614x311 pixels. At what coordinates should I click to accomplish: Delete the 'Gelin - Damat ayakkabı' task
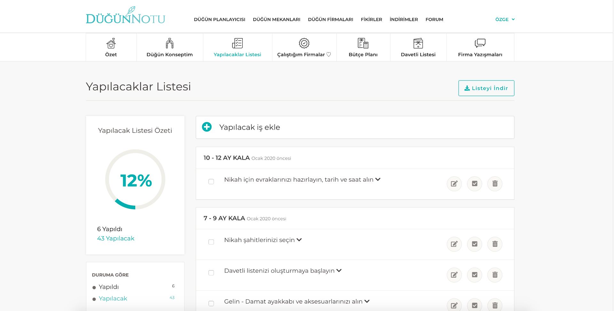coord(495,305)
